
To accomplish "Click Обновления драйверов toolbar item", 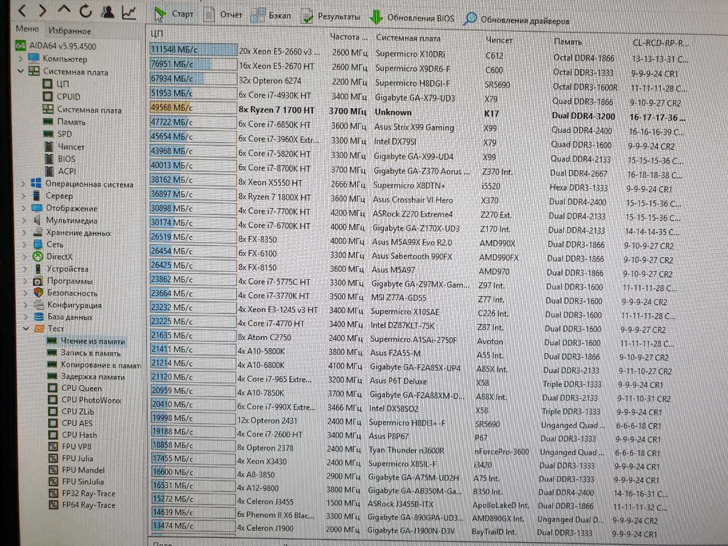I will coord(517,19).
